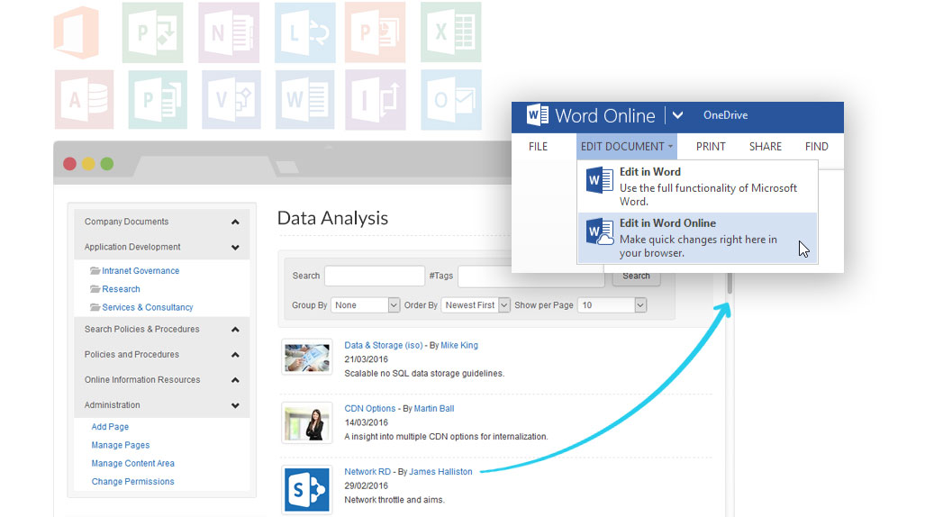
Task: Select the PRINT menu item
Action: pyautogui.click(x=711, y=147)
